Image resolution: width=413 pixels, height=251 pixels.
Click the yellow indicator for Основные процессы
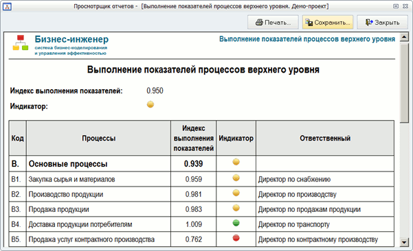pyautogui.click(x=236, y=162)
